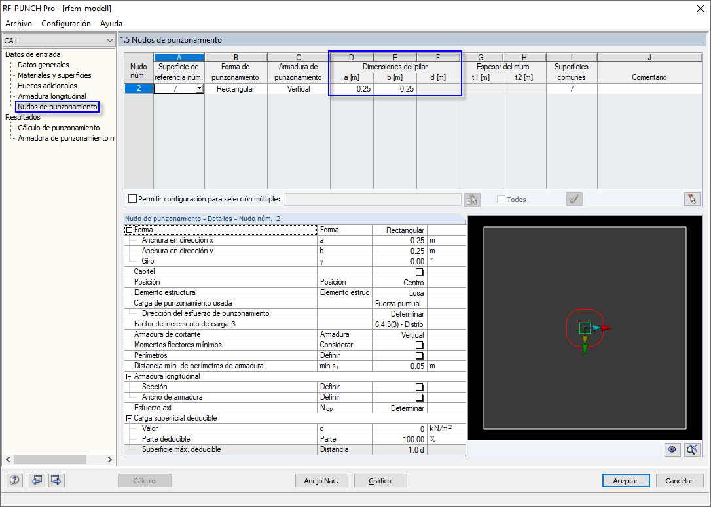This screenshot has width=711, height=507.
Task: Click the Giro 0.00 value
Action: pos(399,262)
